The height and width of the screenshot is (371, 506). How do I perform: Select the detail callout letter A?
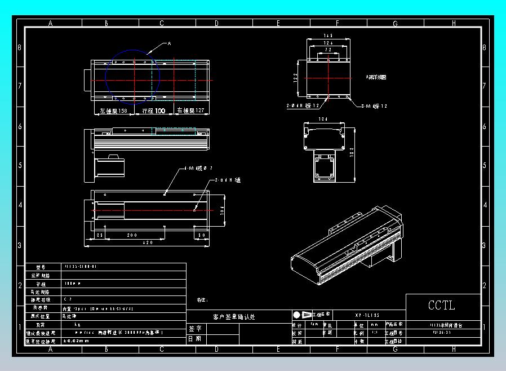tap(169, 43)
